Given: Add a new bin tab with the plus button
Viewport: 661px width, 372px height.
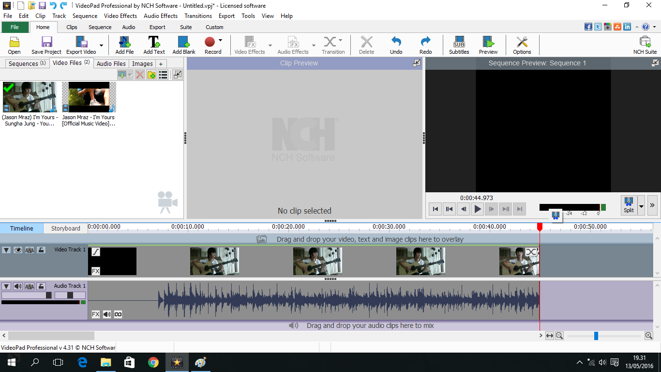Looking at the screenshot, I should tap(161, 63).
